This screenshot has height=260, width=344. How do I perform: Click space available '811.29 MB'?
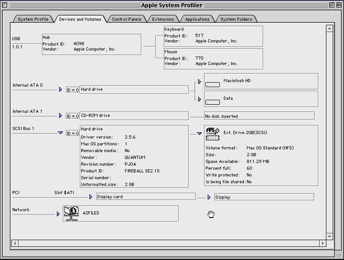pyautogui.click(x=258, y=162)
